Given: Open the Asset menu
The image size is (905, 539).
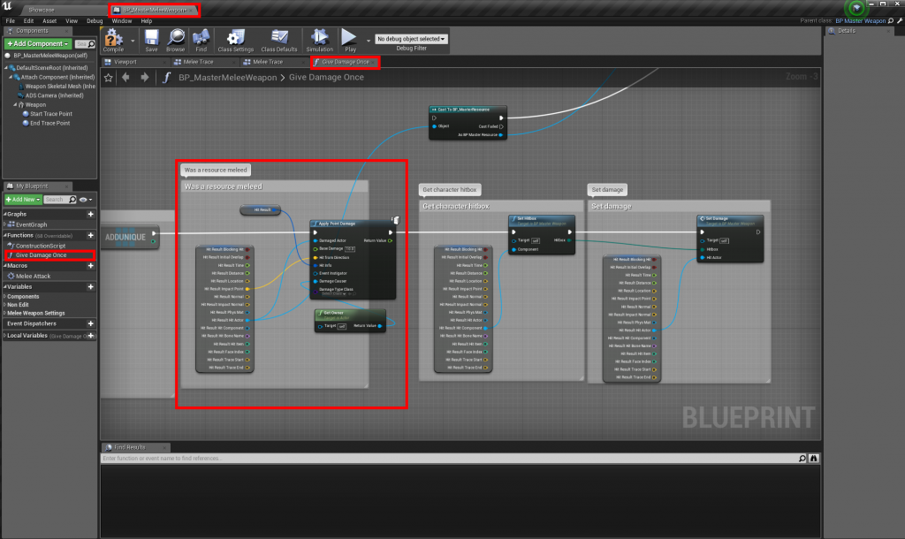Looking at the screenshot, I should [49, 21].
